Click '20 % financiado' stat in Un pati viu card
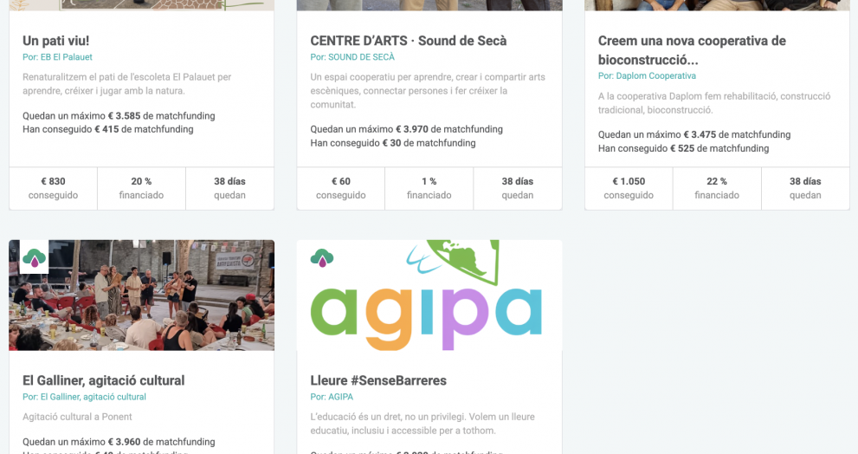This screenshot has height=454, width=858. point(141,188)
